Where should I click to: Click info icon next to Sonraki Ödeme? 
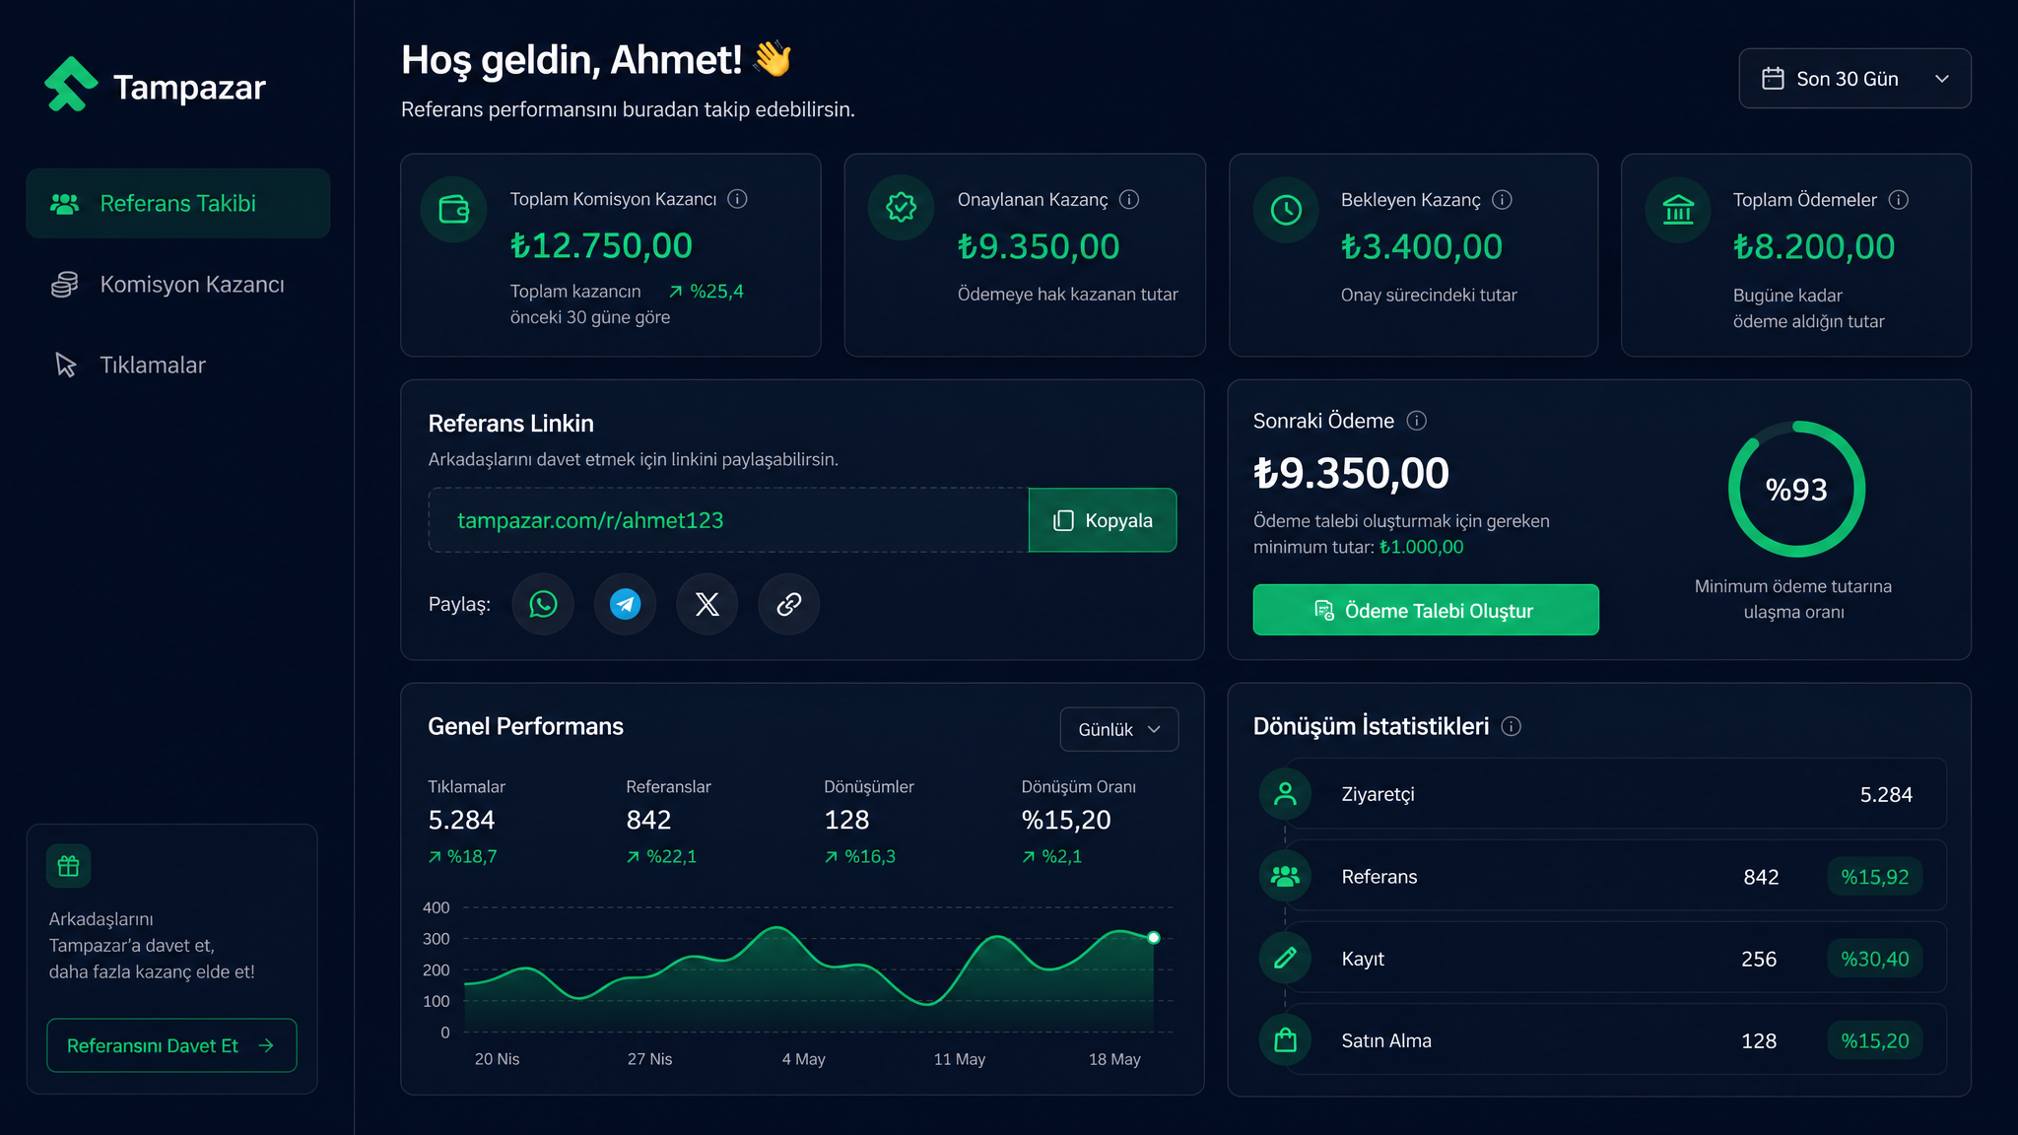1416,421
